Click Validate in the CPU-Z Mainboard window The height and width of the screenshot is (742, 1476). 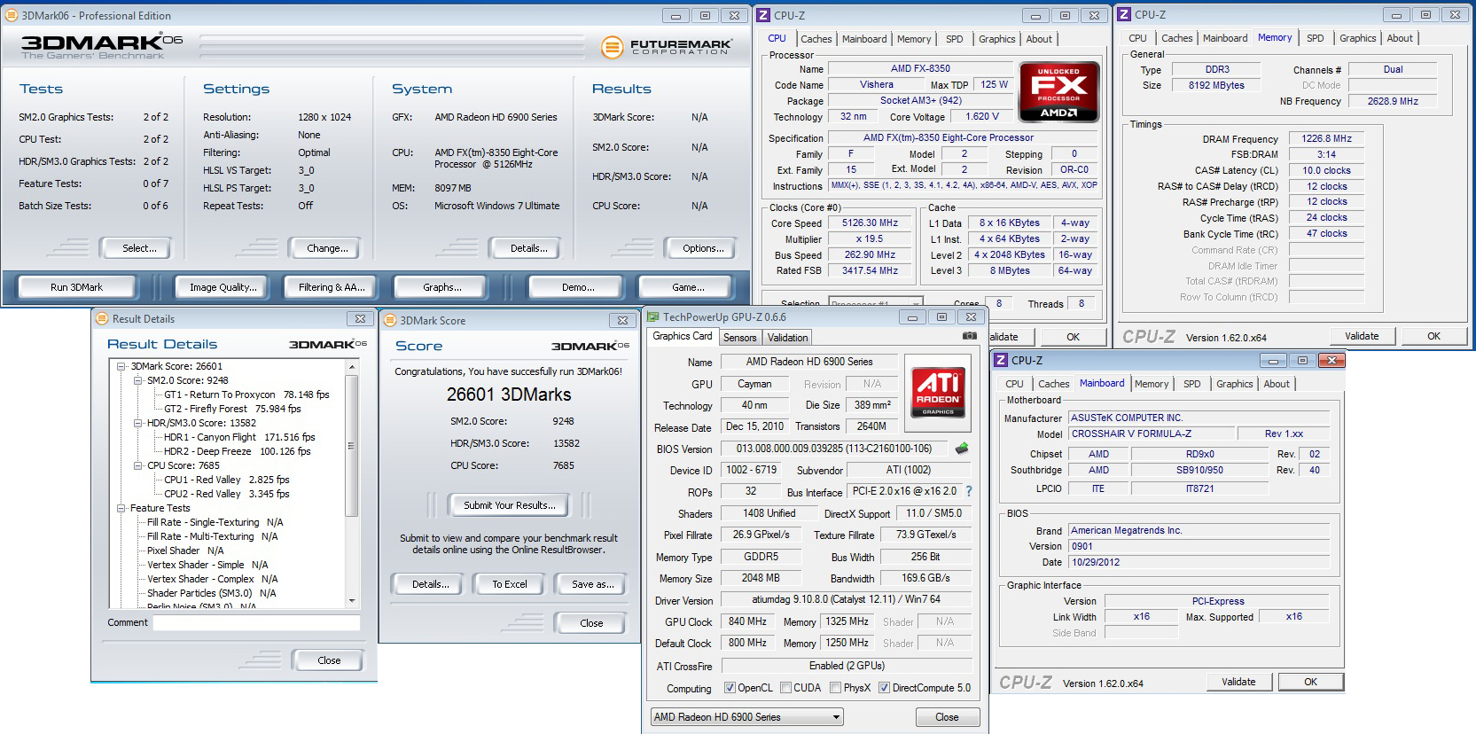1238,682
